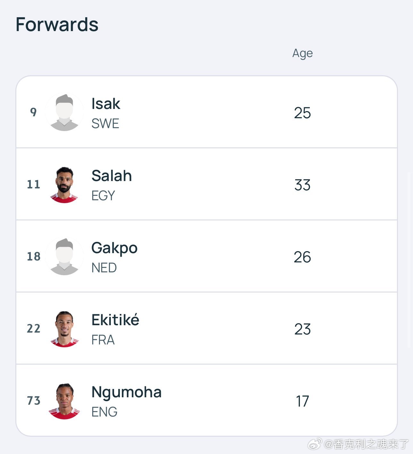Open the Ngumoha player name link

coord(127,393)
